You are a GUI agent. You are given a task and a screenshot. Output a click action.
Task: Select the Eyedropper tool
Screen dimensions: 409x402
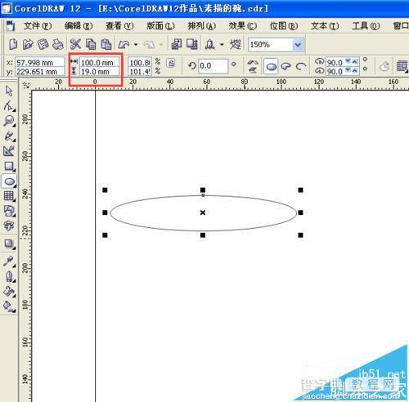click(x=9, y=261)
